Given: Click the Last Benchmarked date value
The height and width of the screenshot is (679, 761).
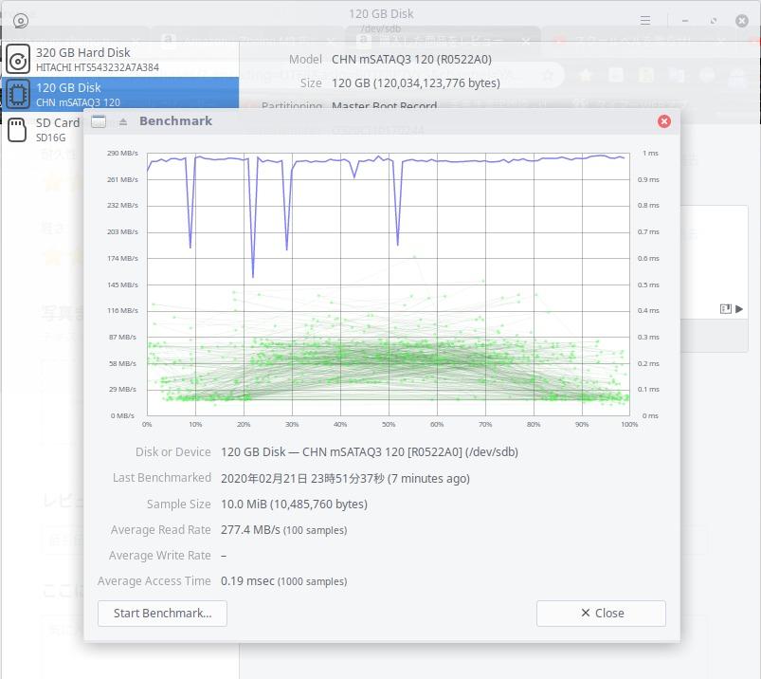Looking at the screenshot, I should 345,478.
